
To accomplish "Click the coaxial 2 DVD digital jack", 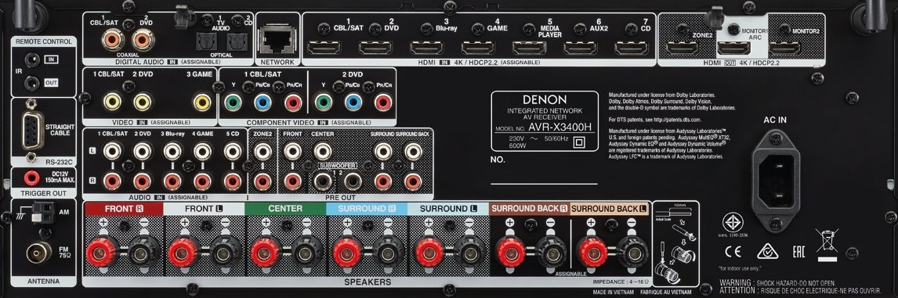I will pos(142,40).
